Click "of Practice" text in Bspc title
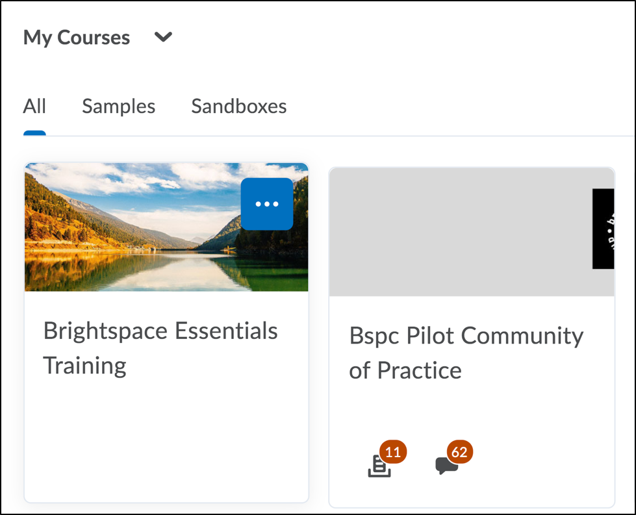The image size is (636, 515). pyautogui.click(x=405, y=371)
